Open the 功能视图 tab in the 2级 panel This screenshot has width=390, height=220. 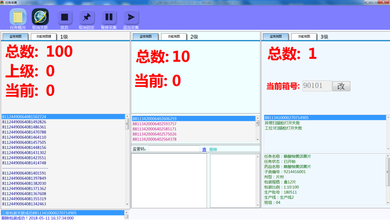(x=174, y=36)
